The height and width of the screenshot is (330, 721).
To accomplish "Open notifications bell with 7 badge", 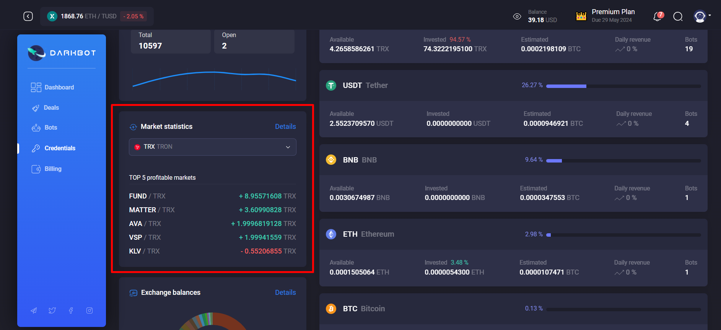I will click(658, 16).
